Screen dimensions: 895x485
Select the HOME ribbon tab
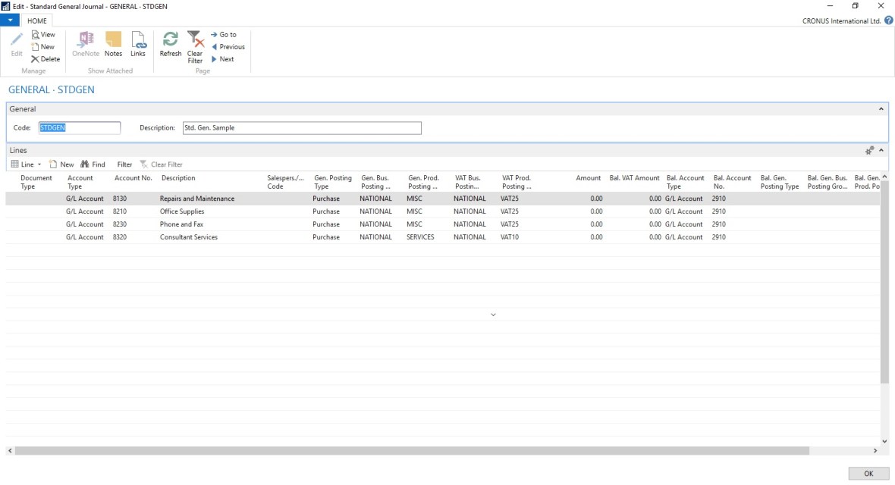coord(37,21)
